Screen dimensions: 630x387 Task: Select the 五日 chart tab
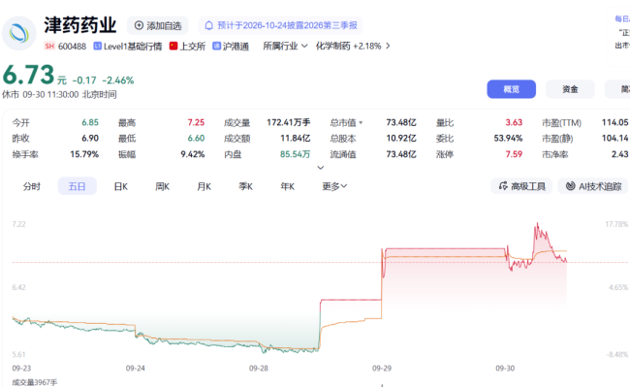pyautogui.click(x=77, y=186)
